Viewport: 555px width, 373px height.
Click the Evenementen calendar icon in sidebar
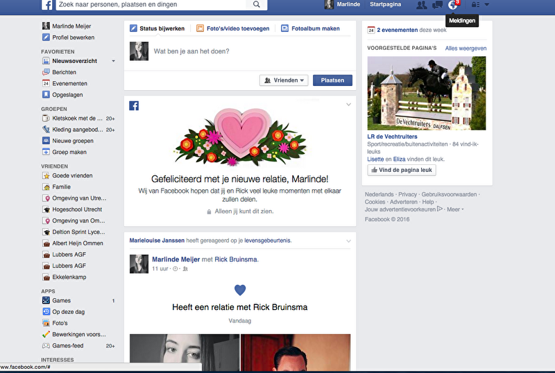coord(46,83)
